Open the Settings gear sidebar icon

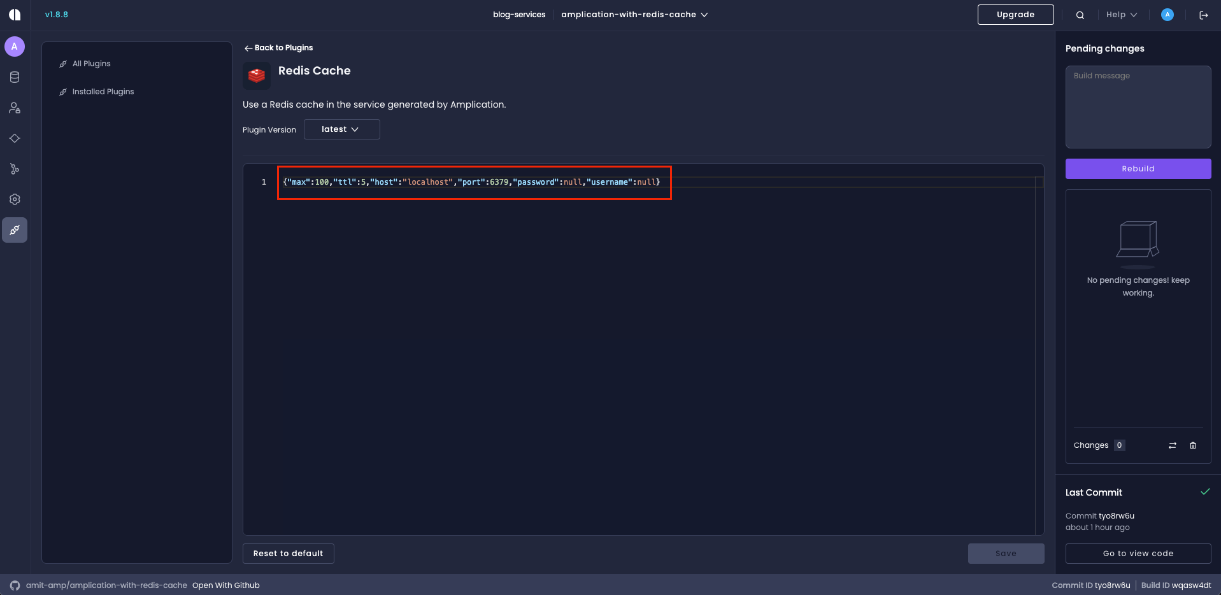pos(15,199)
